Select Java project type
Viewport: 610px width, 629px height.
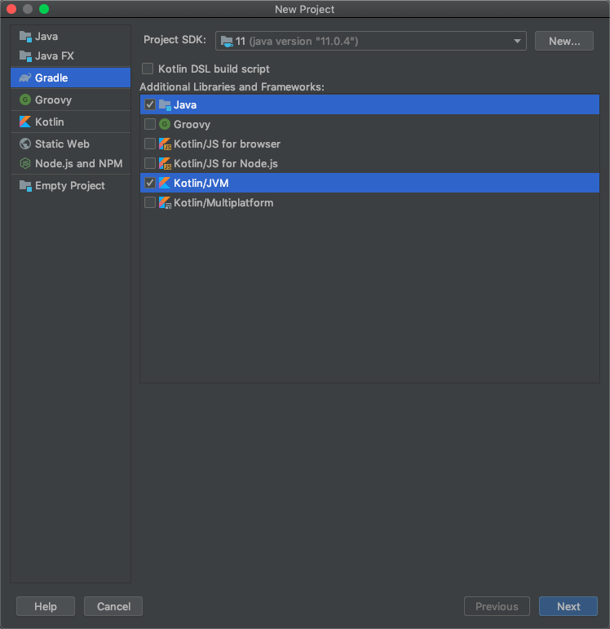(x=71, y=37)
